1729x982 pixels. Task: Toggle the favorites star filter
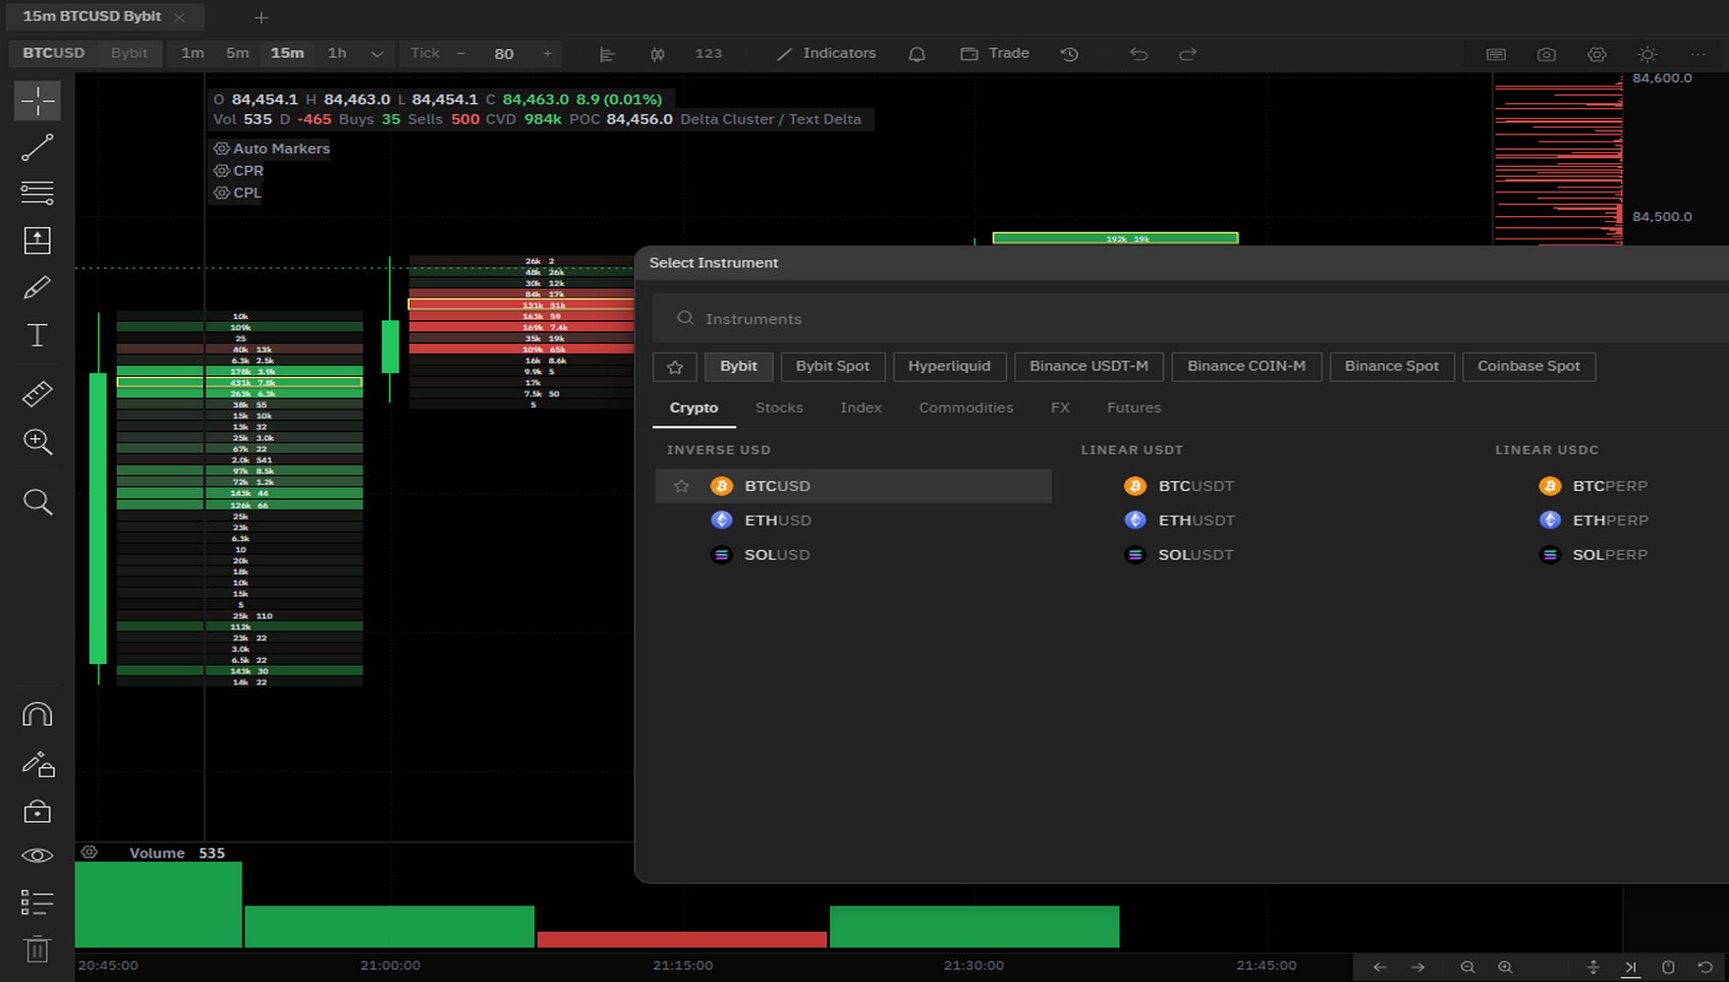click(675, 366)
